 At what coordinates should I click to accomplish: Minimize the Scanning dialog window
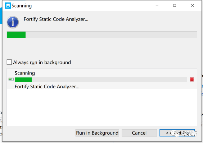pyautogui.click(x=157, y=5)
